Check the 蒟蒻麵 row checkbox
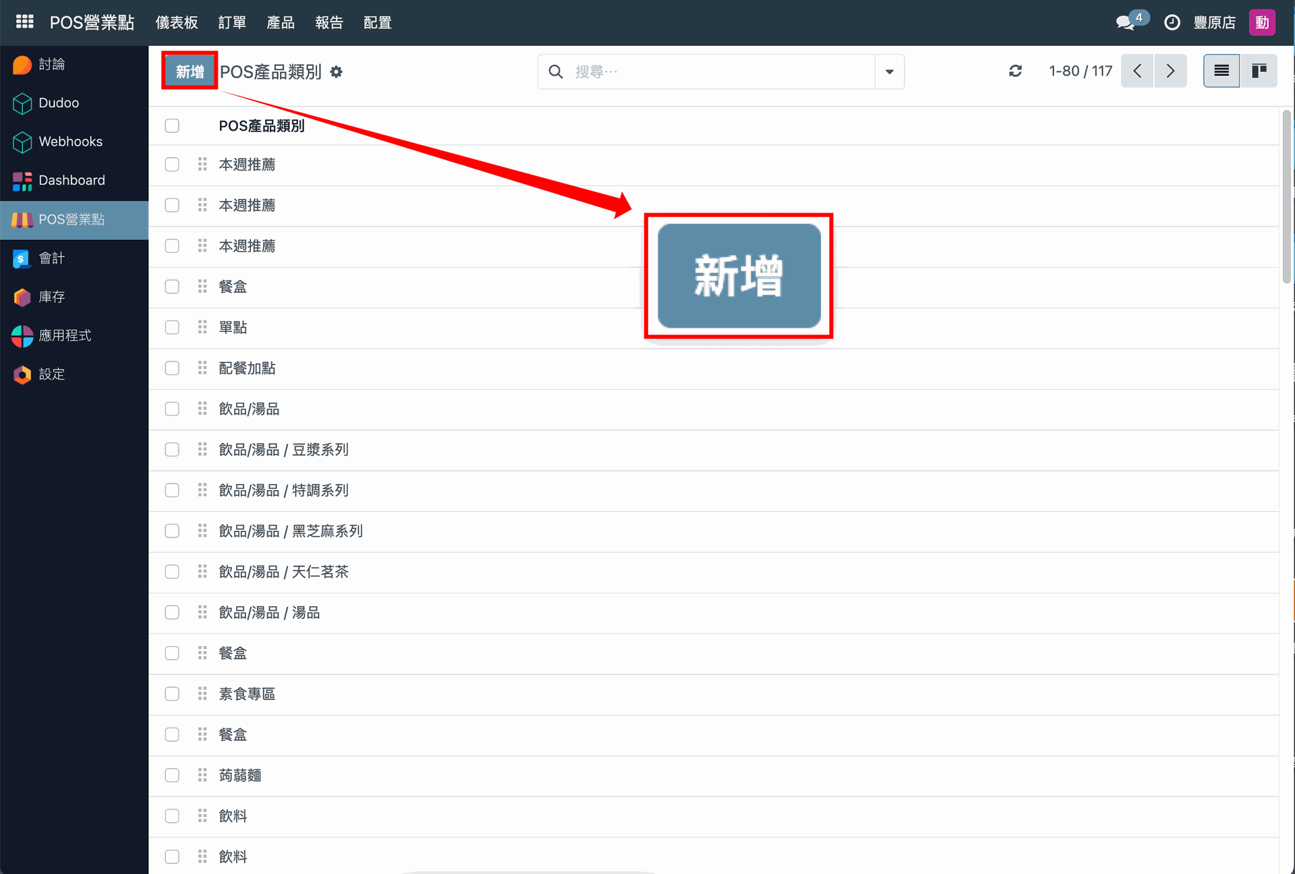Image resolution: width=1295 pixels, height=874 pixels. coord(172,776)
